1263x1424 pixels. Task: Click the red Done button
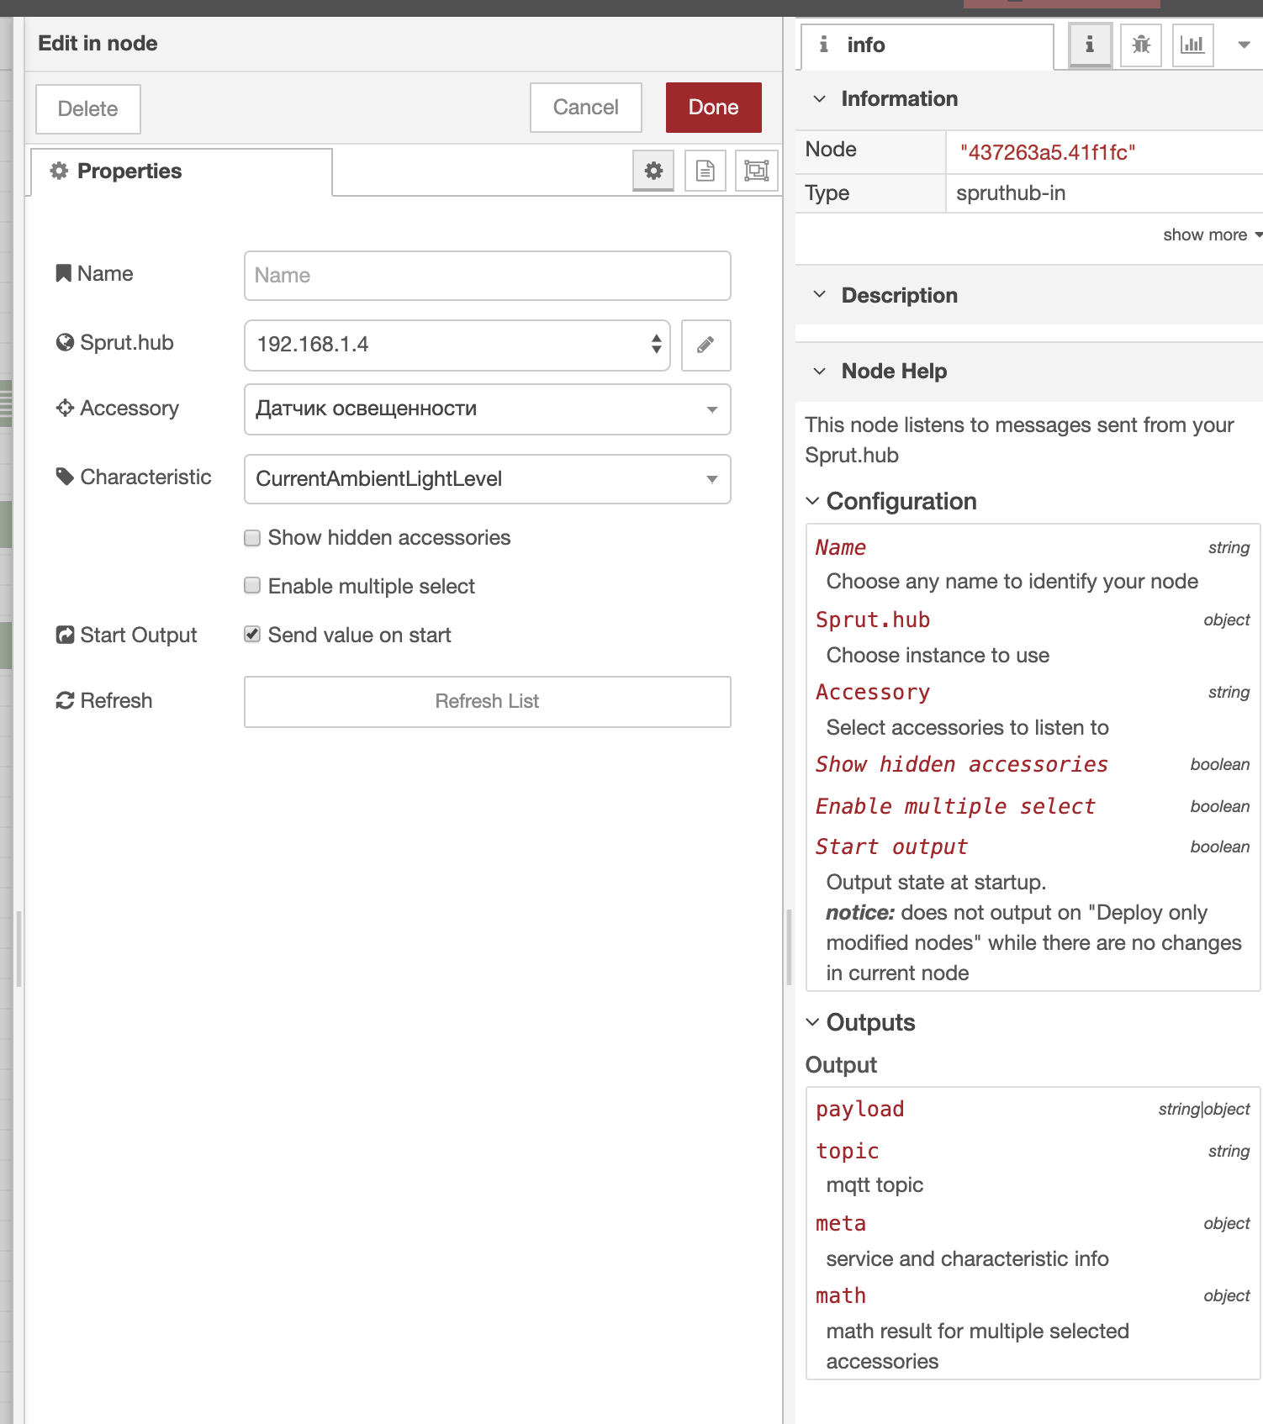click(714, 108)
